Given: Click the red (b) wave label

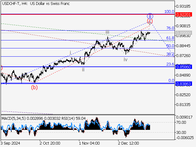Looking at the screenshot, I should point(35,88).
